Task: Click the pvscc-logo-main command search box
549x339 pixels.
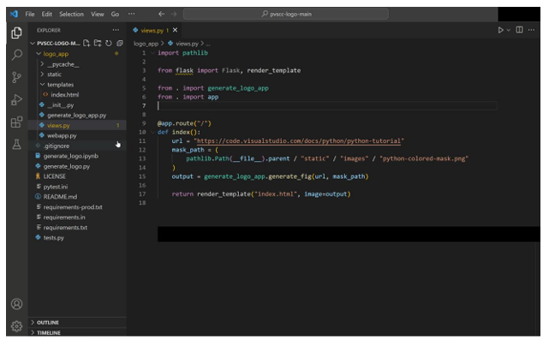Action: tap(286, 14)
